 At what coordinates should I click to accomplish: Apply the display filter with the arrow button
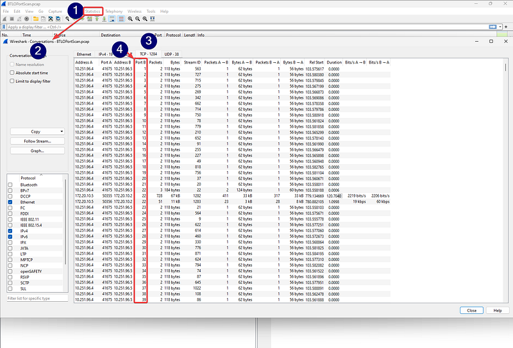[492, 27]
